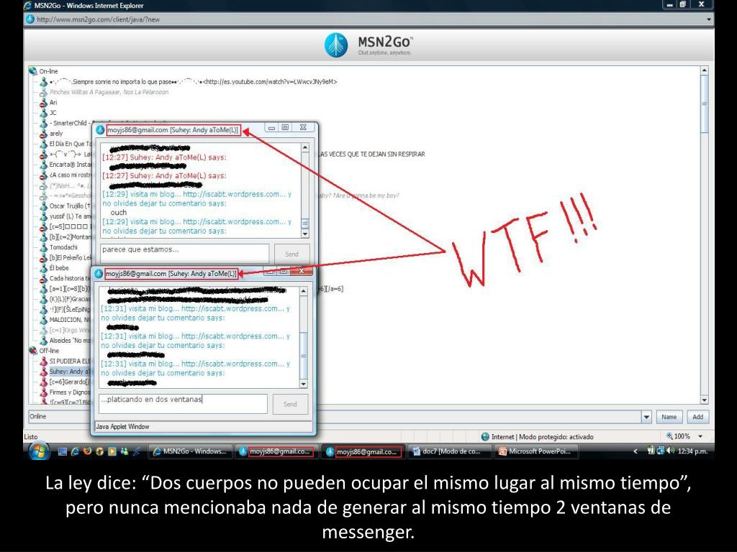Viewport: 737px width, 552px height.
Task: Click the contact list scrollbar up arrow
Action: [704, 71]
